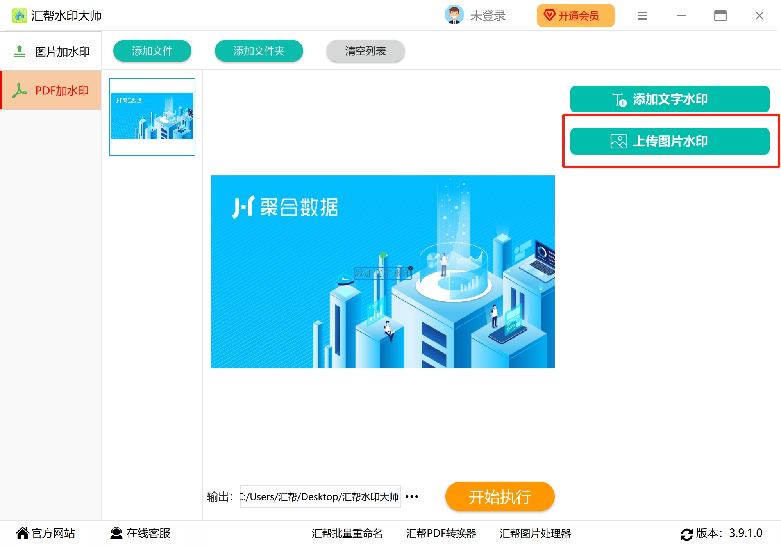Close the application window

coord(759,16)
